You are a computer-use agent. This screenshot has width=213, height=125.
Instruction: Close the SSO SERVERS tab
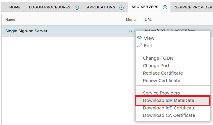[165, 7]
